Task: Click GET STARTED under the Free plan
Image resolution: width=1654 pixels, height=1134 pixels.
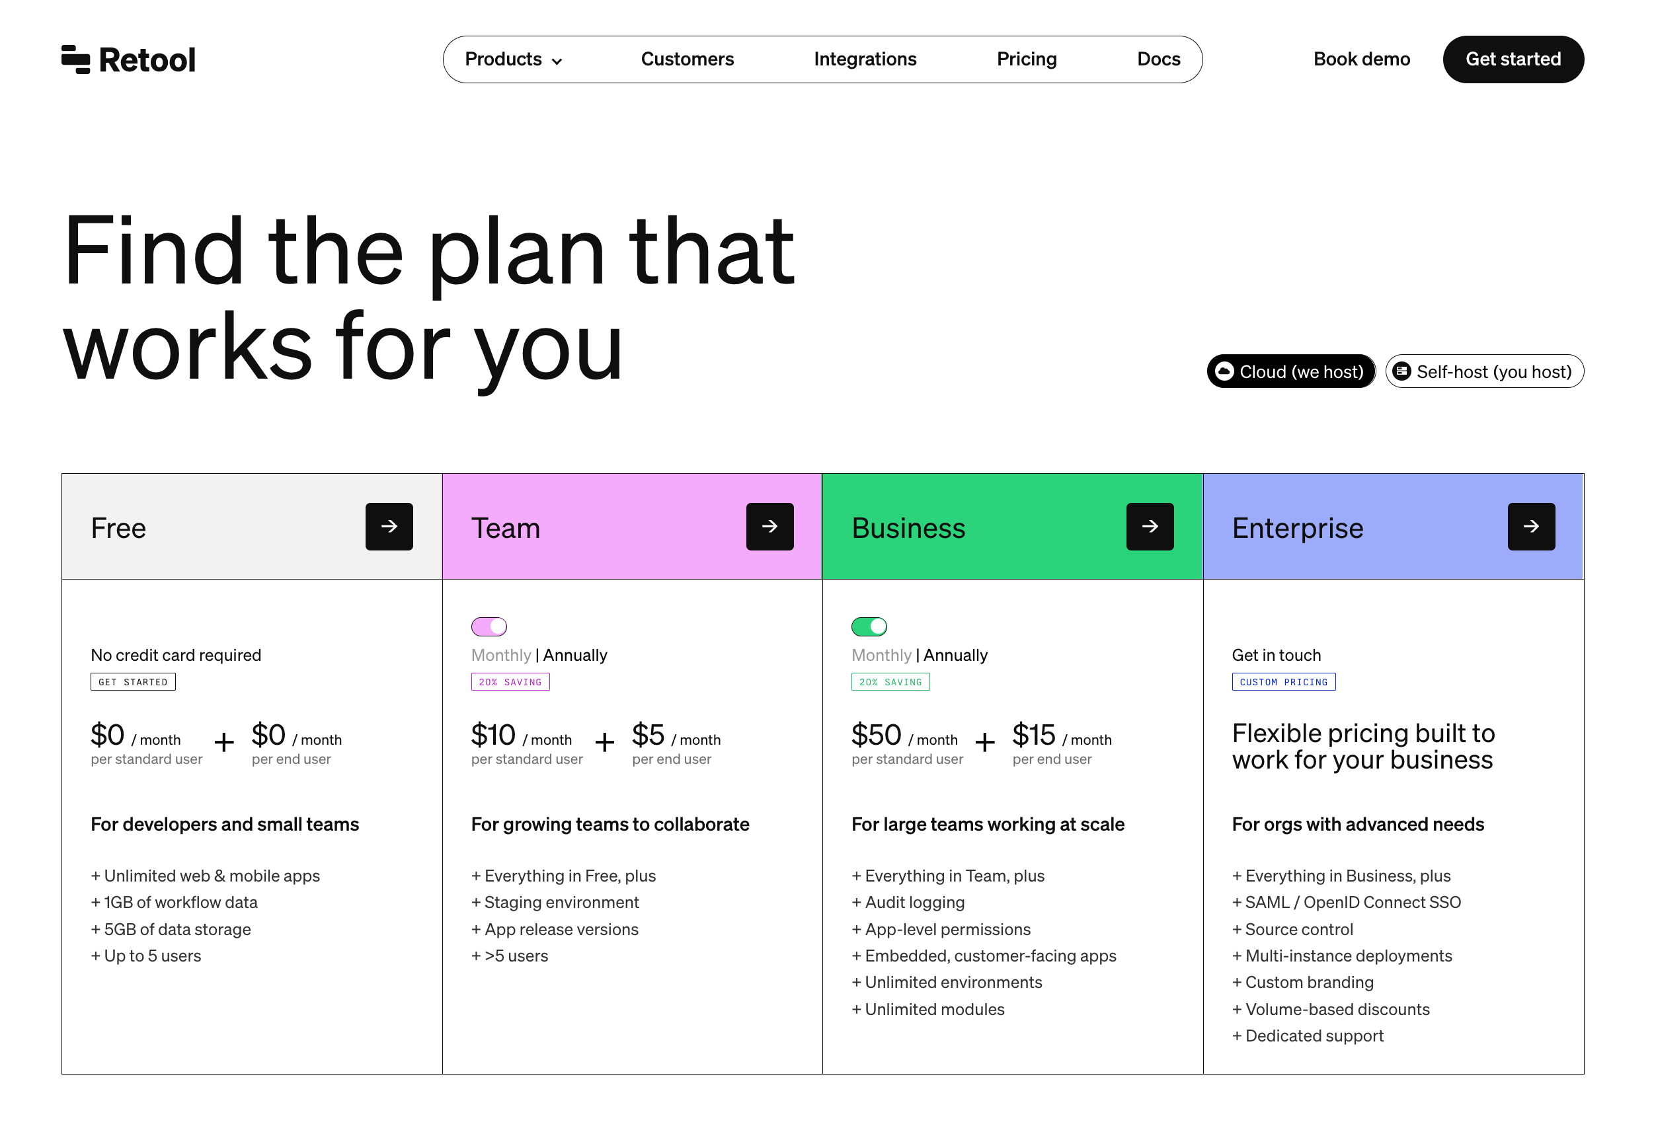Action: coord(132,681)
